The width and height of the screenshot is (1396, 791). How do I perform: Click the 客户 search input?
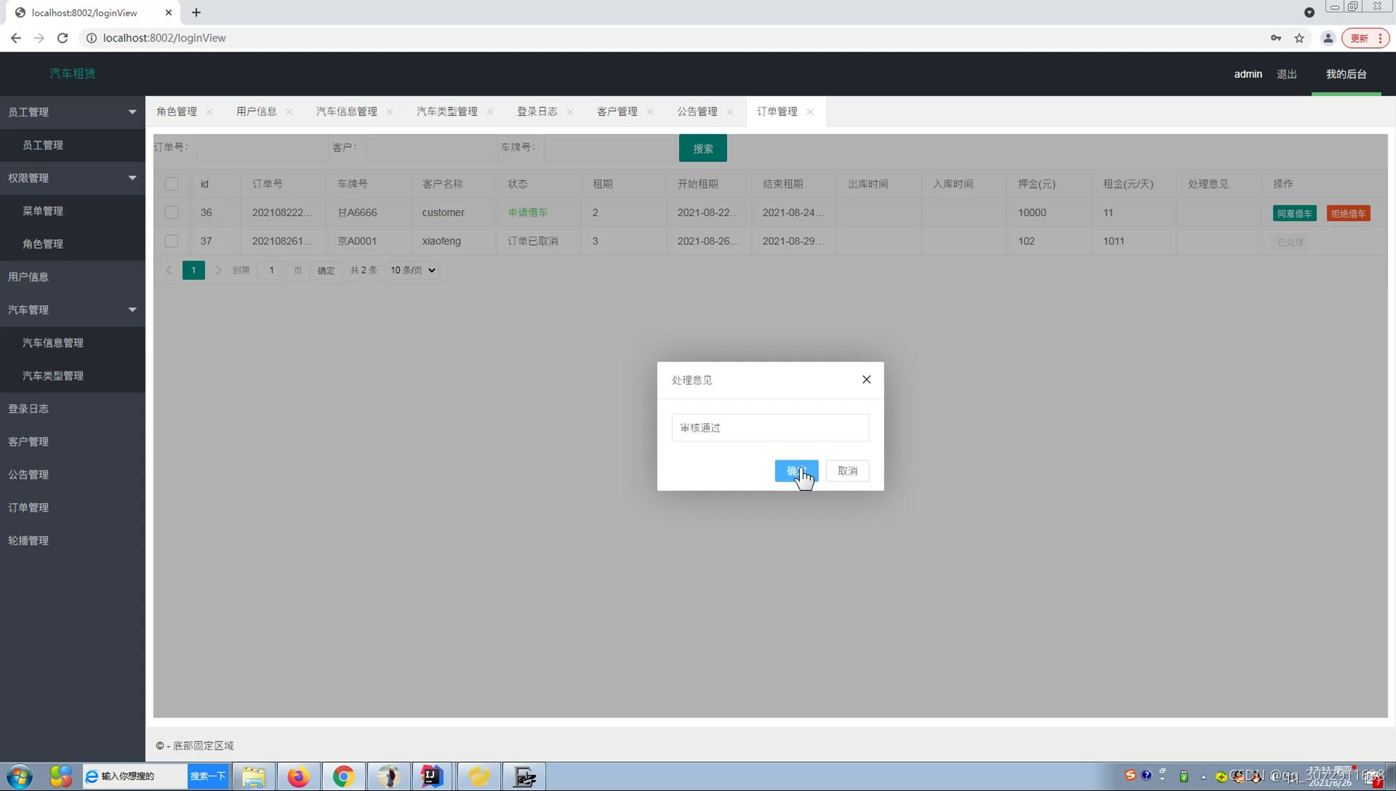pyautogui.click(x=431, y=148)
